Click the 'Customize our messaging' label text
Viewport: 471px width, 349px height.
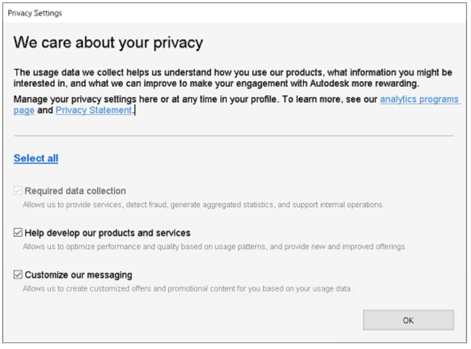(x=78, y=275)
